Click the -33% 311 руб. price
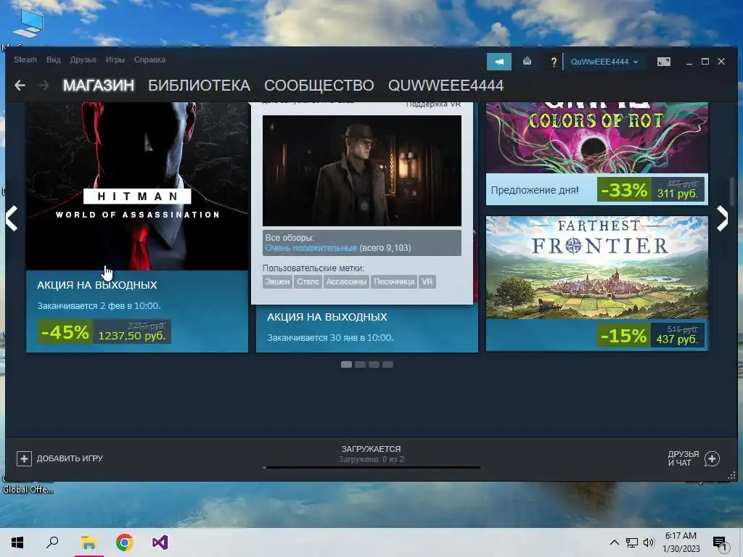This screenshot has width=743, height=557. coord(651,190)
